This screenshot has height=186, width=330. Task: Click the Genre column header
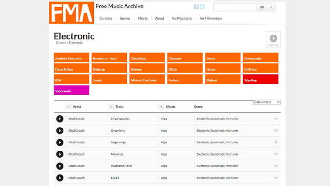click(x=198, y=107)
